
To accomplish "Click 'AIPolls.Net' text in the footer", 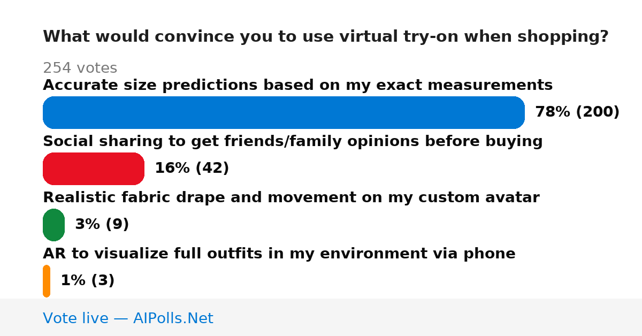I will tap(173, 318).
